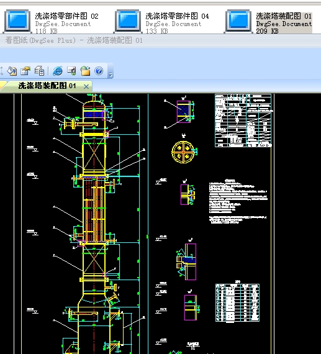Click the title block table in drawing
Viewport: 321px width, 354px height.
click(243, 120)
